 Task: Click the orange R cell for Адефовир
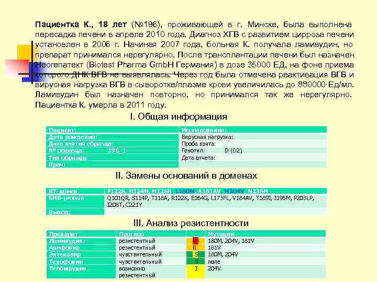point(195,248)
